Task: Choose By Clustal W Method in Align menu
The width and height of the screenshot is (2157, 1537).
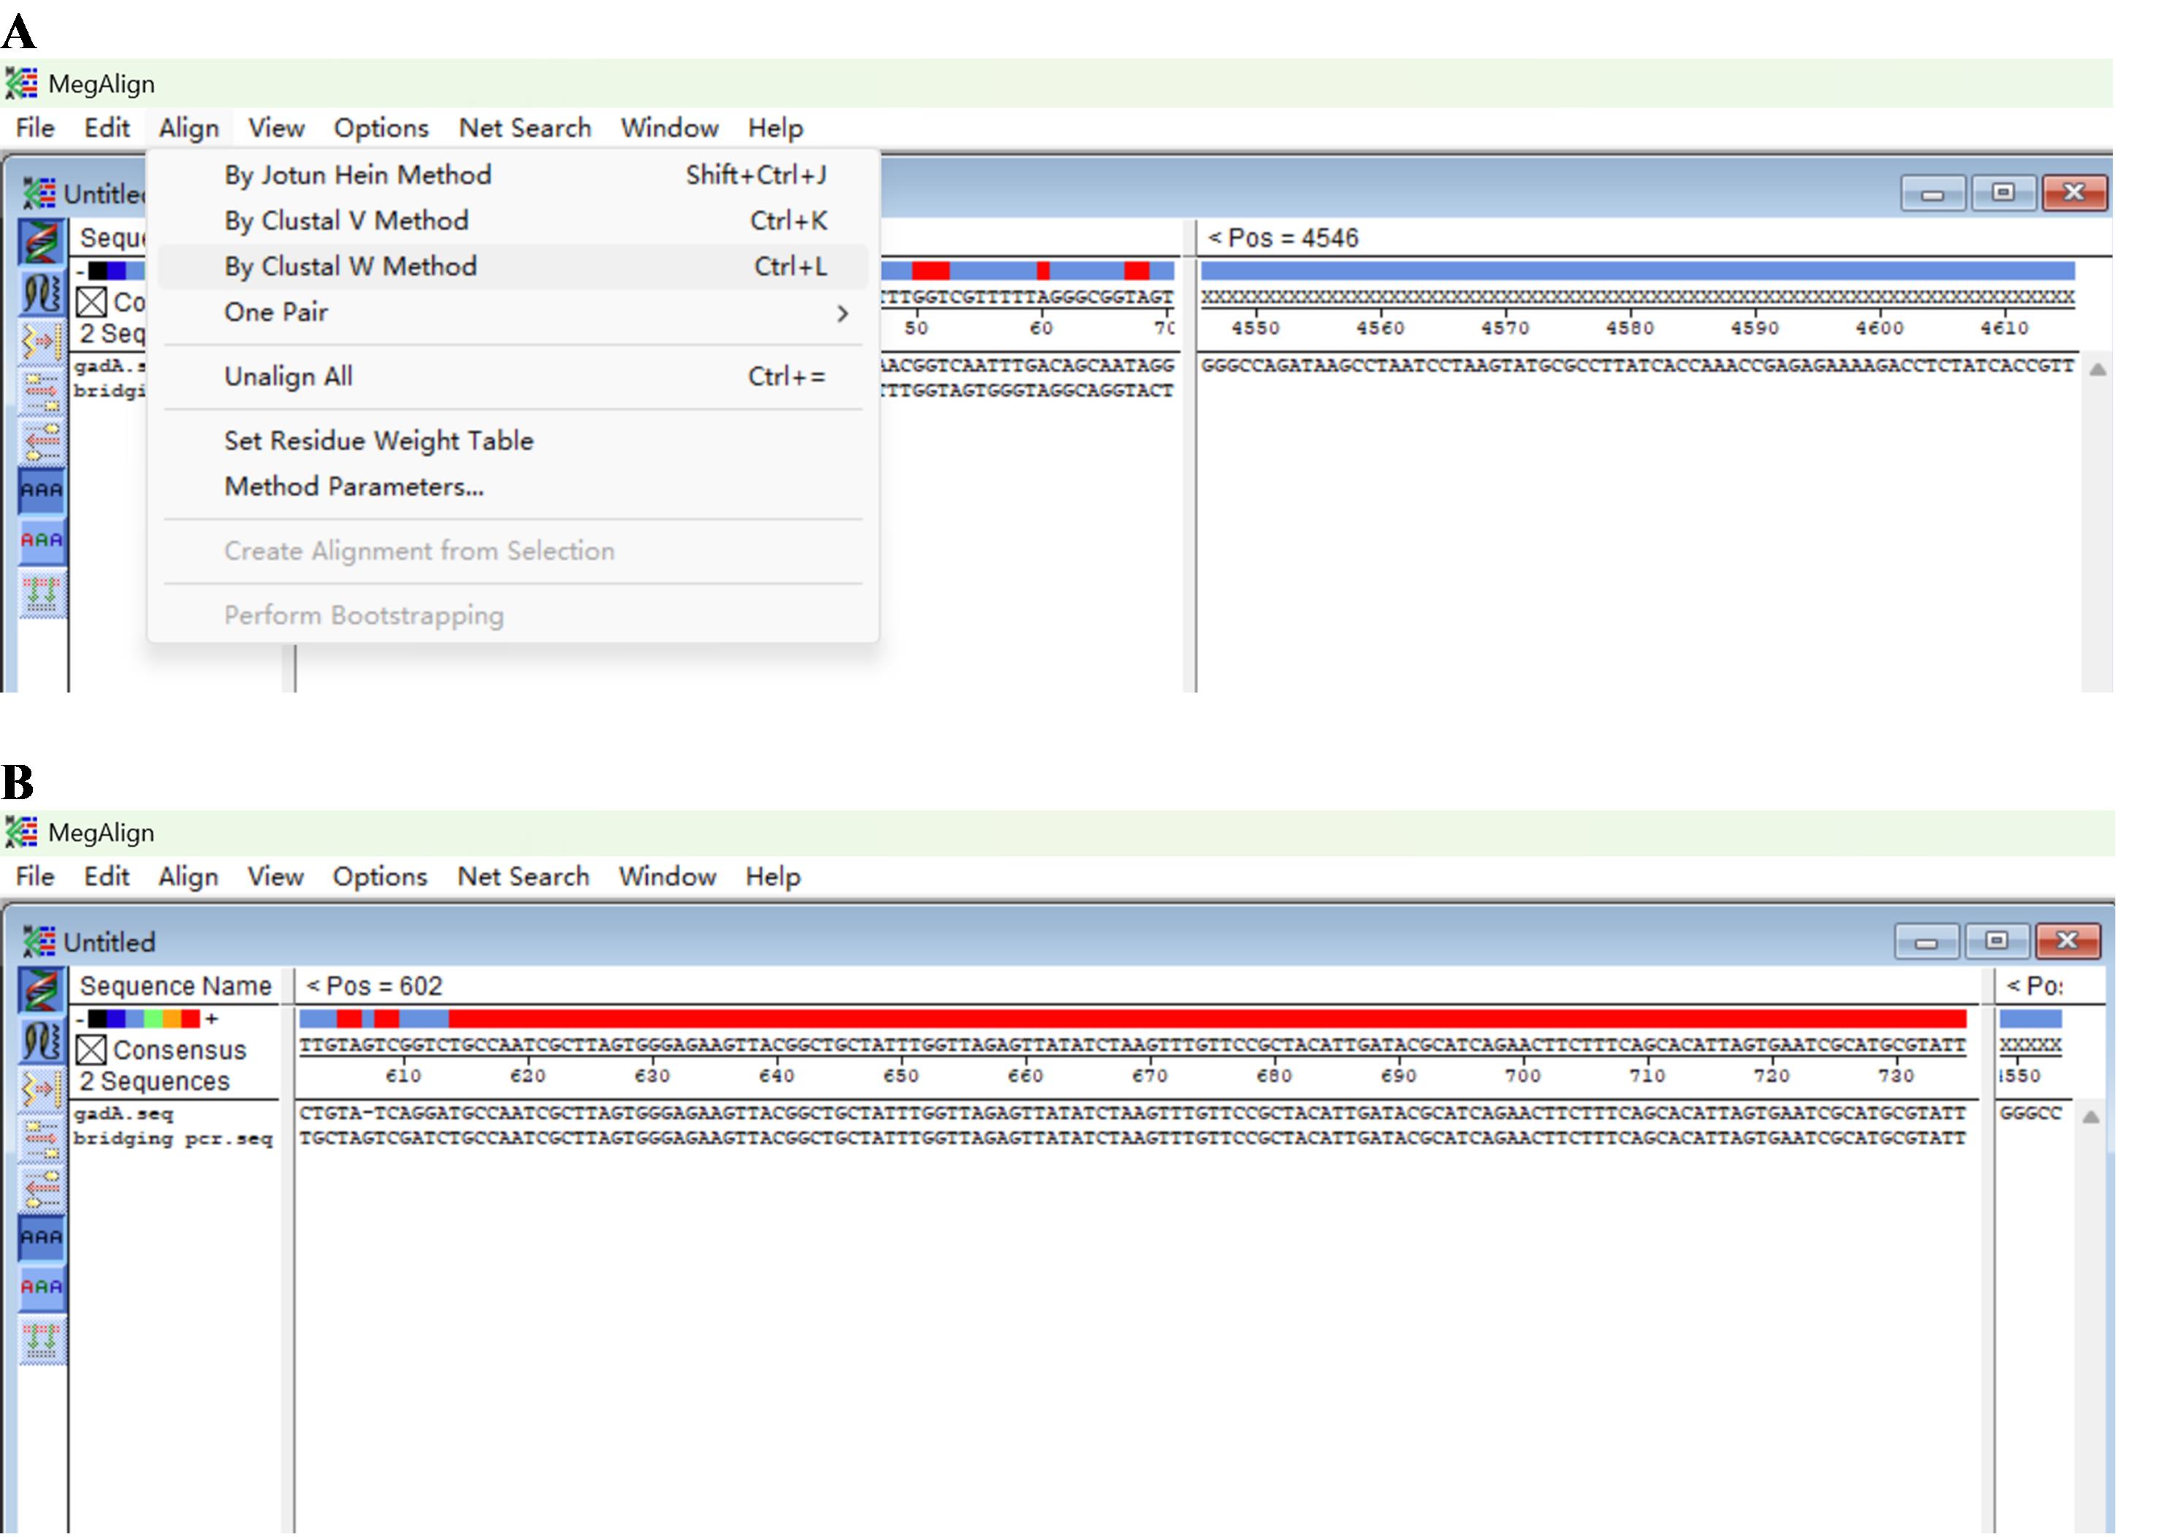Action: 350,267
